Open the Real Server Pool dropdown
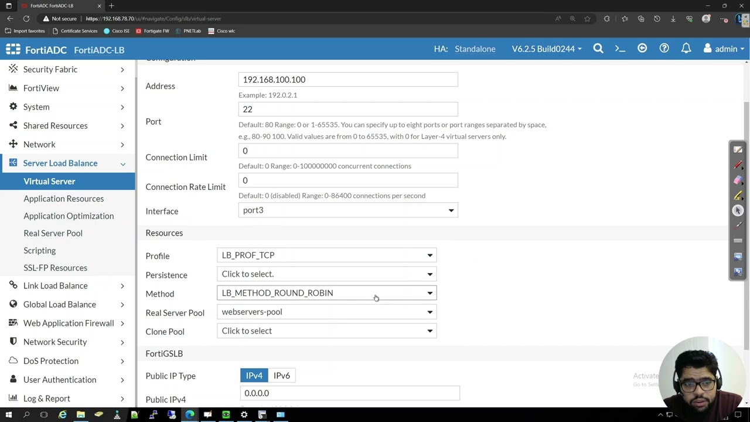Screen dimensions: 750x422 (327, 312)
